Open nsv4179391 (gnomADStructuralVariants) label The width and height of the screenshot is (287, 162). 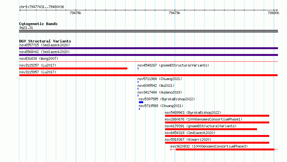coord(201,126)
